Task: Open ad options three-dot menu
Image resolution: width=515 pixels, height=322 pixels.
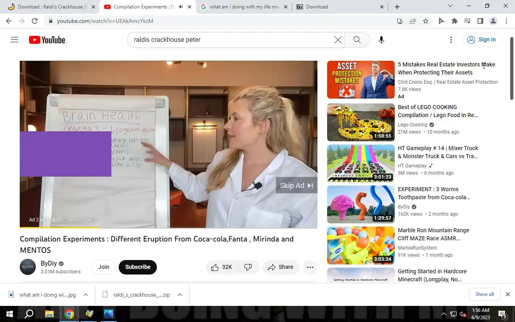Action: coord(484,66)
